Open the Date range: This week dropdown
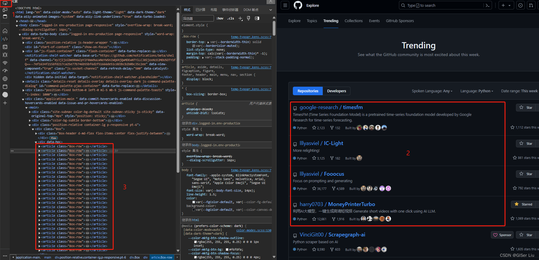The image size is (539, 260). [x=519, y=91]
